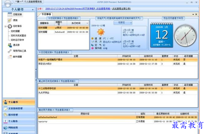Select the 与客户一起明确用户需求 schedule row
The height and width of the screenshot is (134, 206).
(x=118, y=60)
